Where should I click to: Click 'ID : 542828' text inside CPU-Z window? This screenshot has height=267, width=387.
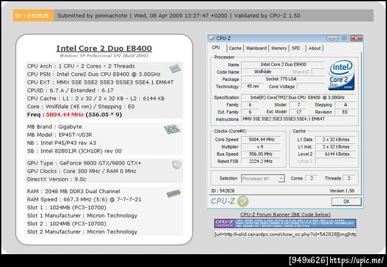(x=223, y=190)
